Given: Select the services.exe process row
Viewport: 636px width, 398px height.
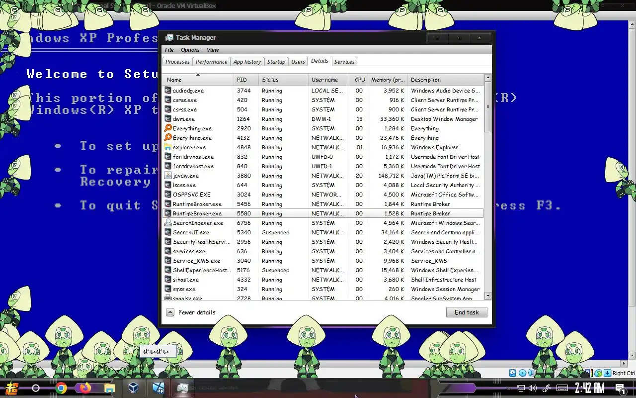Looking at the screenshot, I should (x=323, y=251).
